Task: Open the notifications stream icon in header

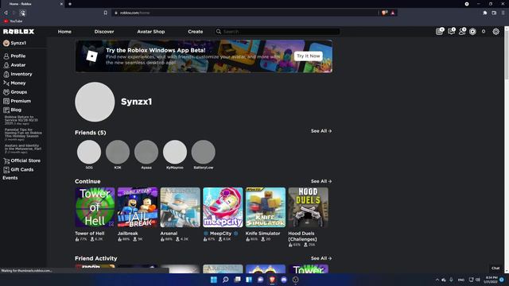Action: click(x=439, y=32)
